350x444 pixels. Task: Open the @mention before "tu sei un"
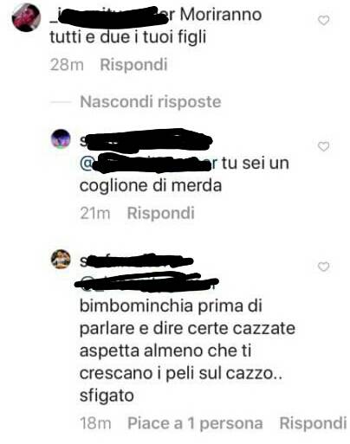coord(149,164)
